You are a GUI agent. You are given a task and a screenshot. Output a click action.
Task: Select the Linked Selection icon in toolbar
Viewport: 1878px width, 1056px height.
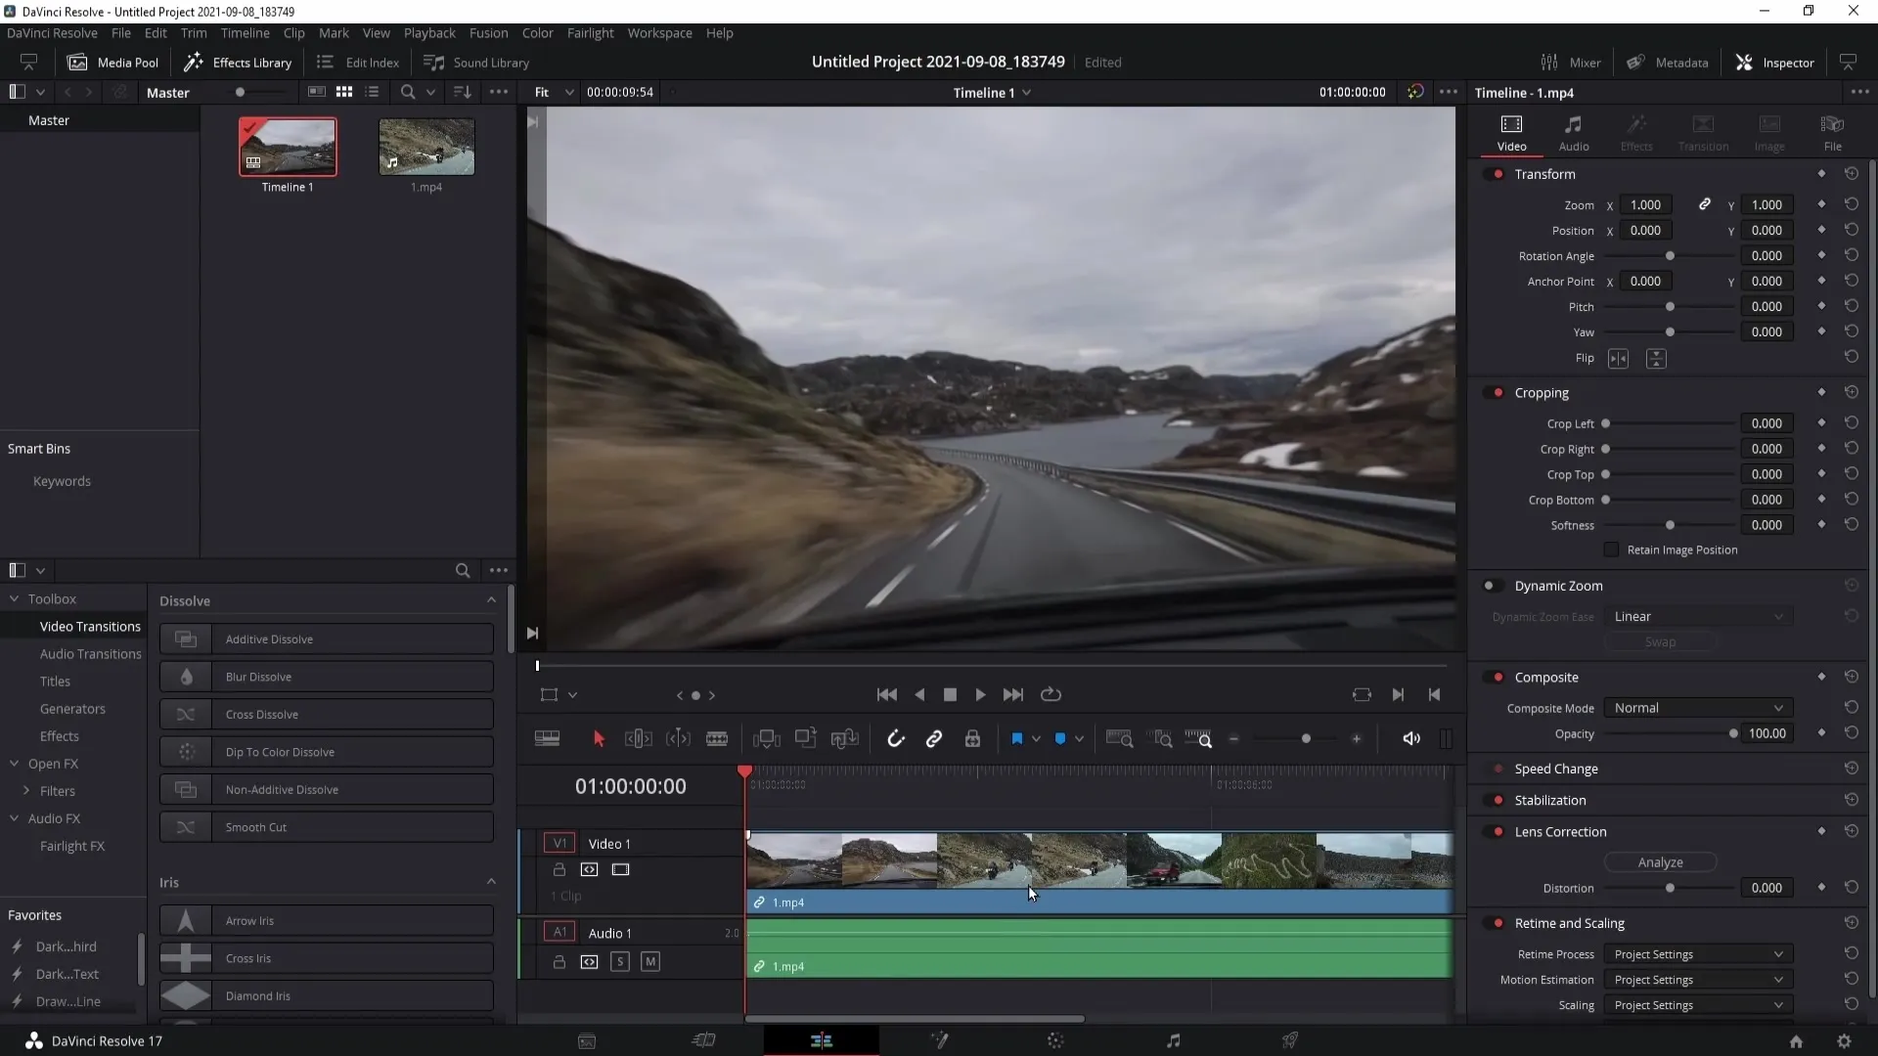pyautogui.click(x=935, y=739)
